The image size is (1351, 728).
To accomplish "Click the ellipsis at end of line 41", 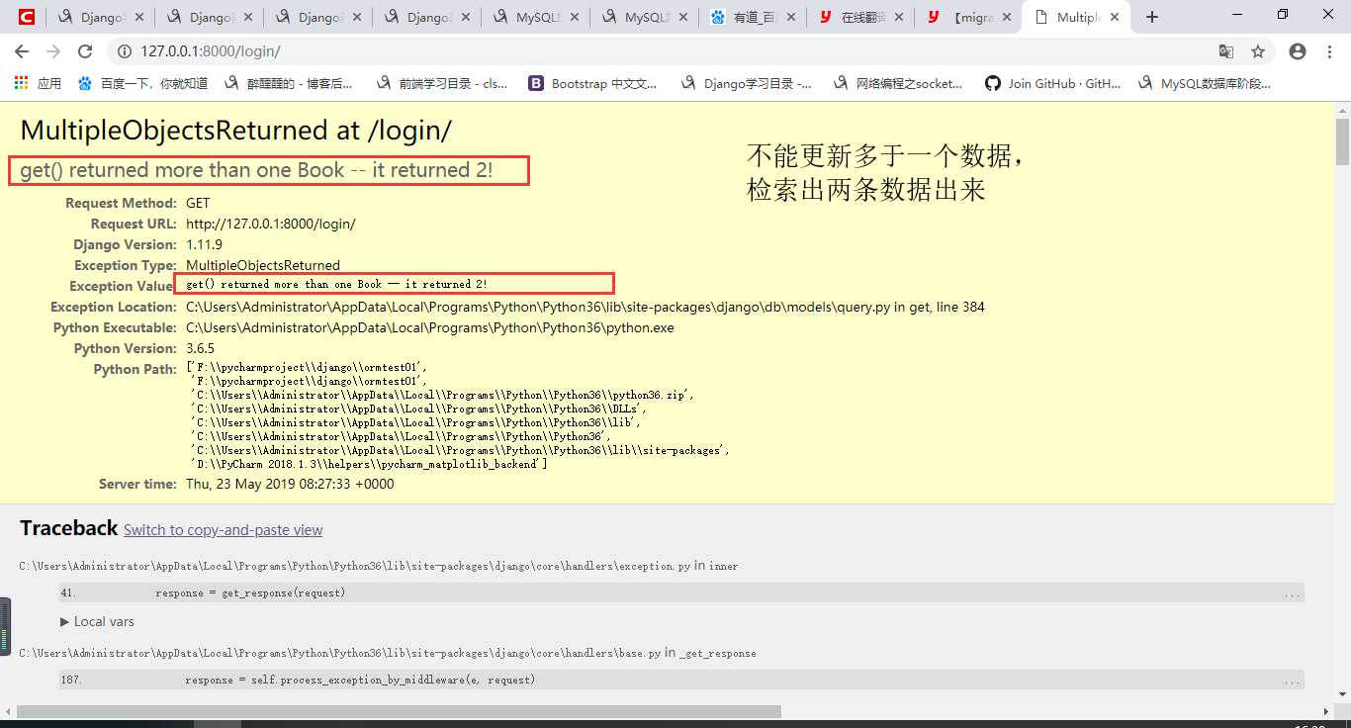I will coord(1292,594).
